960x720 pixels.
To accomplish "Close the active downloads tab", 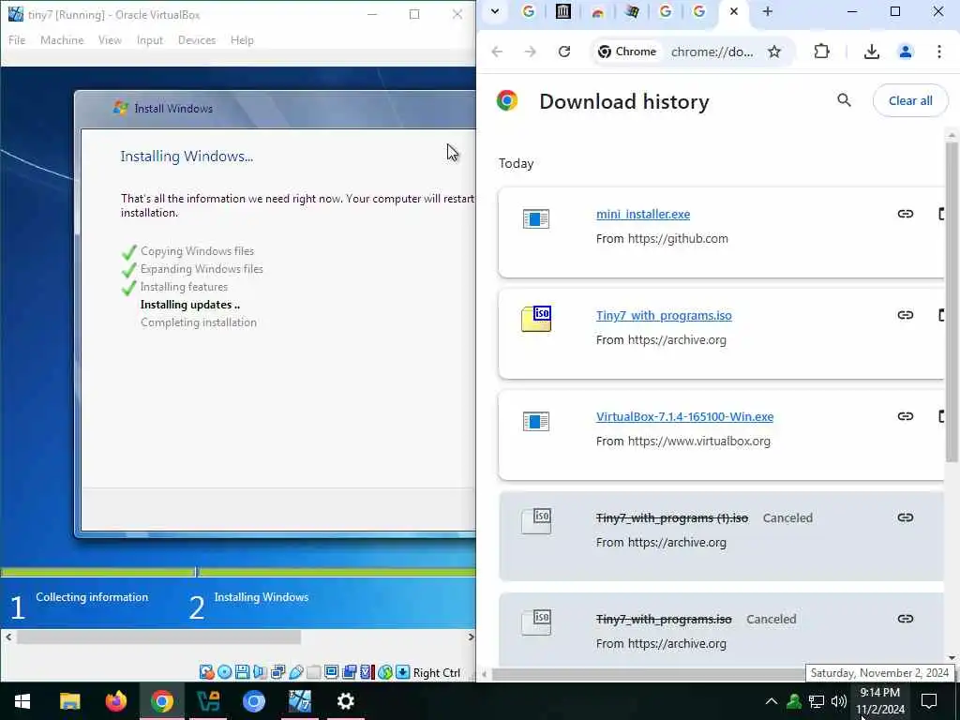I will (734, 11).
